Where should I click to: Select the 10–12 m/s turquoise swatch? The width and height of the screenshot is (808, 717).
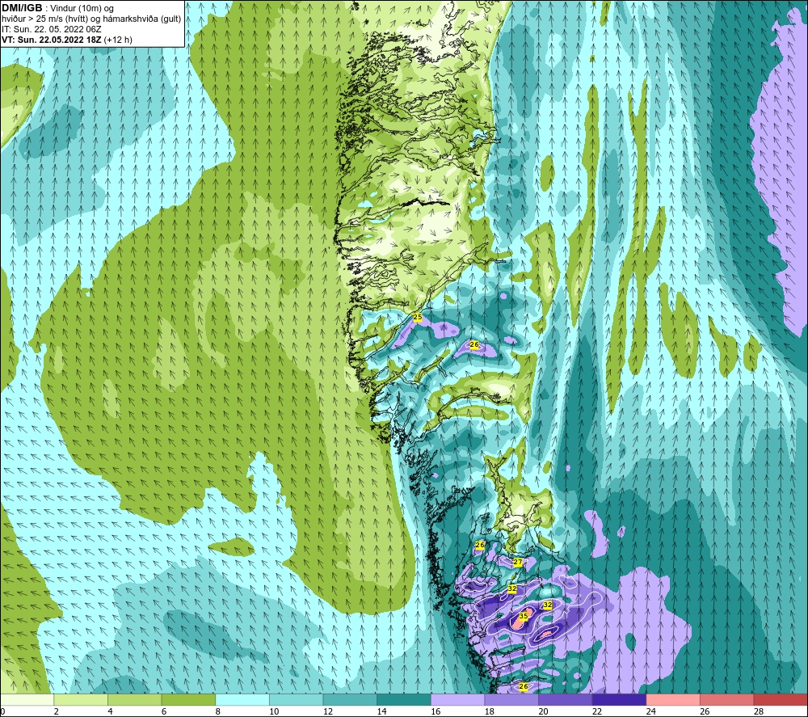pyautogui.click(x=296, y=699)
